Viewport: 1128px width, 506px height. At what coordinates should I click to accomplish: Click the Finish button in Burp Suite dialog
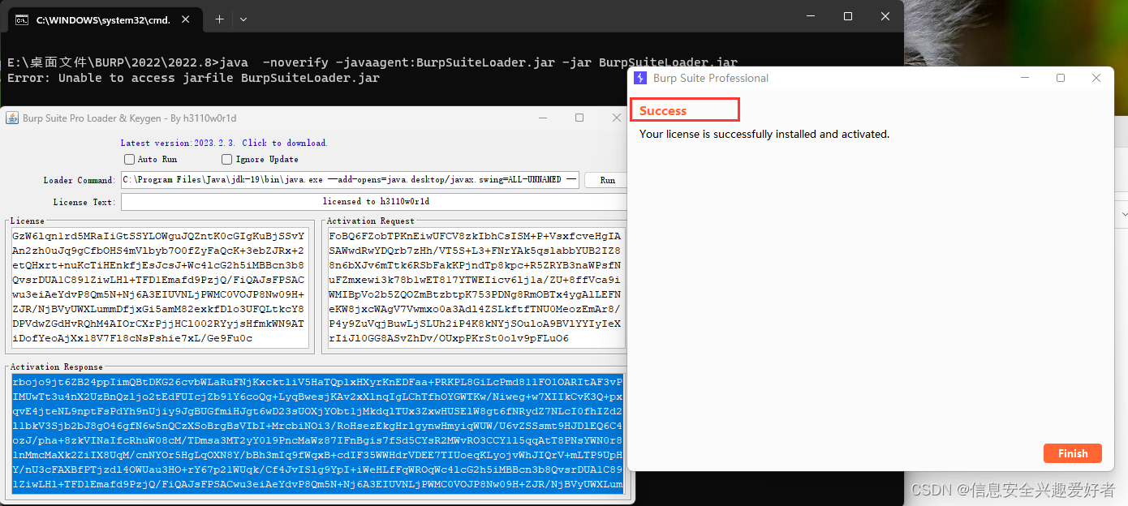(1072, 453)
